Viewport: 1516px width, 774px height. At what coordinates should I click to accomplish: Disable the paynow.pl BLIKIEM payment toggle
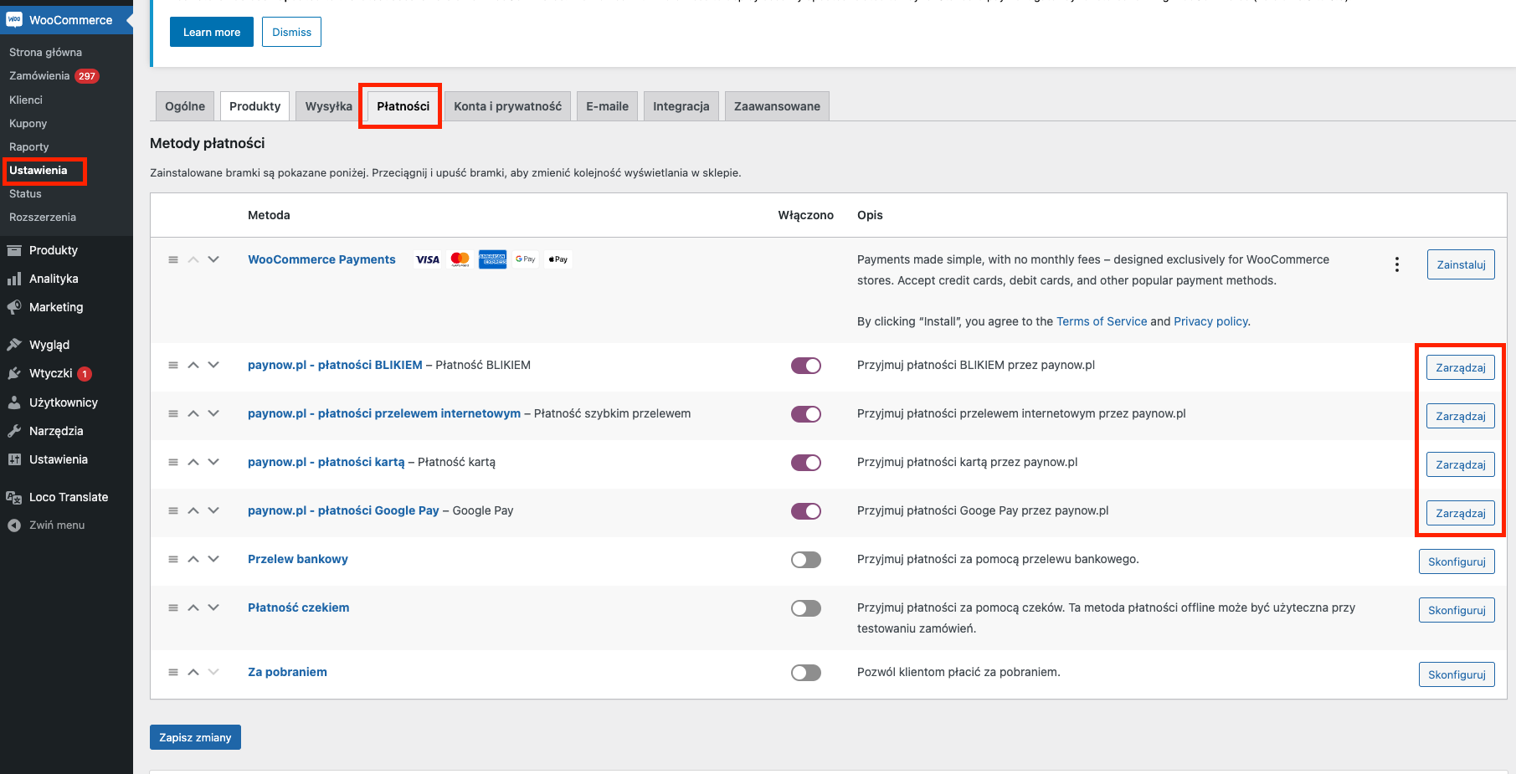[806, 366]
